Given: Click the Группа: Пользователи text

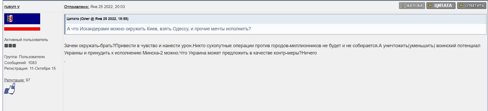Looking at the screenshot, I should tap(25, 57).
